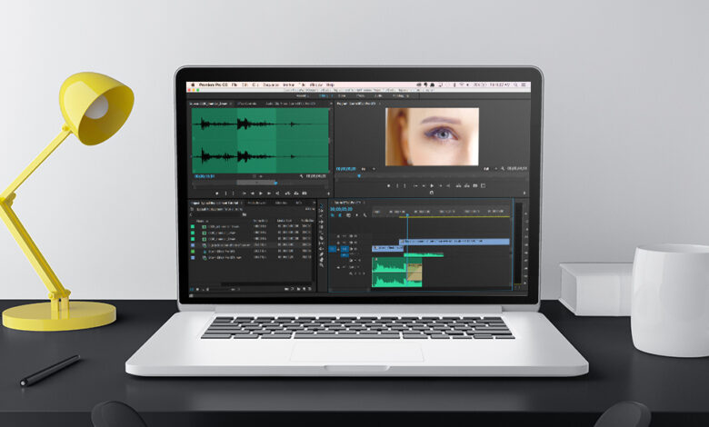This screenshot has width=709, height=427.
Task: Click Mark In in the Source monitor
Action: click(225, 194)
